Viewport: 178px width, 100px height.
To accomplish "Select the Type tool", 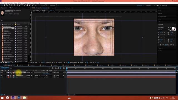I will coord(22,5).
